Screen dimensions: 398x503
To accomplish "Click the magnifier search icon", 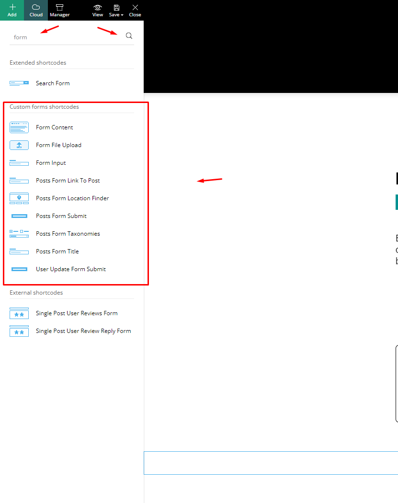I will [129, 35].
